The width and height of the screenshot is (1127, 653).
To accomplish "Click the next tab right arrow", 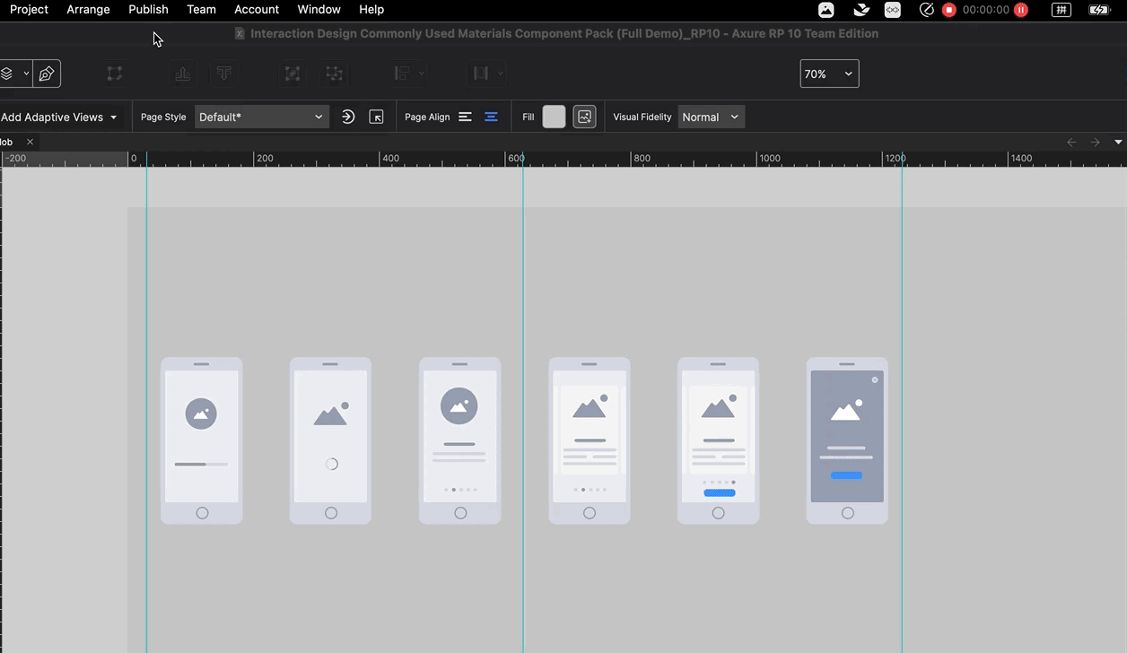I will click(x=1095, y=142).
